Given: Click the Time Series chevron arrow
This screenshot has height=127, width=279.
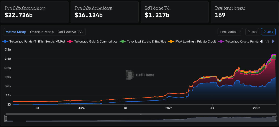Looking at the screenshot, I should pos(240,32).
